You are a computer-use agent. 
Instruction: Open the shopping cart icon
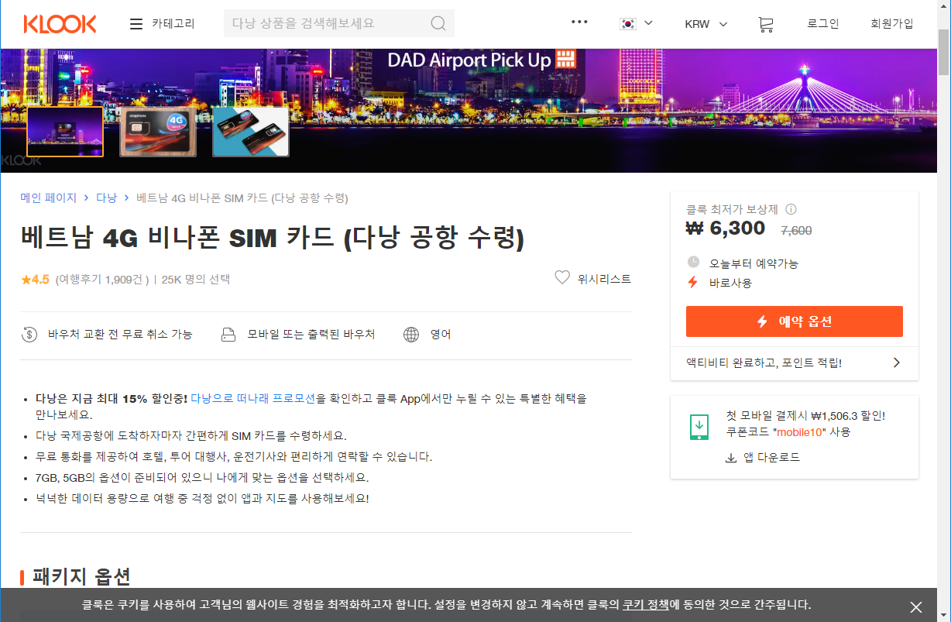click(x=766, y=24)
